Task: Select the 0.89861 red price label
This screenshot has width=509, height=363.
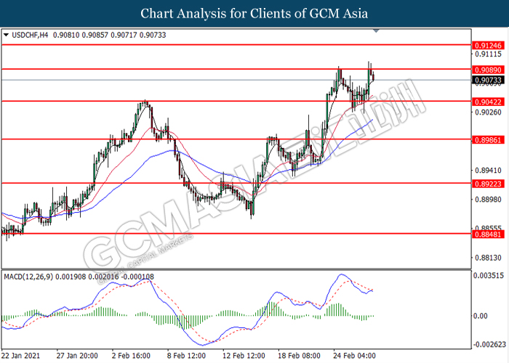Action: pos(488,140)
